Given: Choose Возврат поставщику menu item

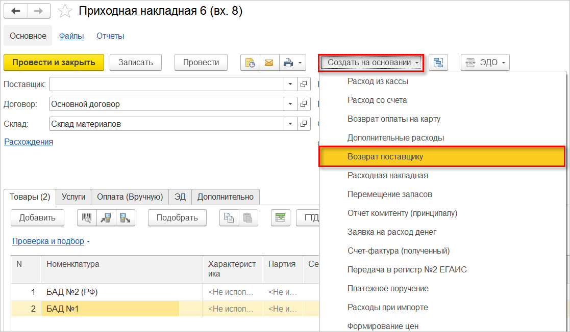Looking at the screenshot, I should point(442,157).
